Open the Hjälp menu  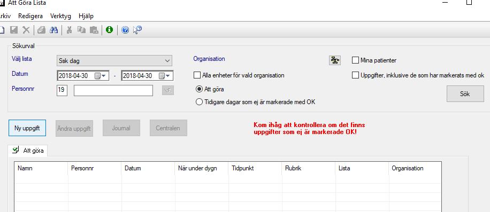(x=86, y=16)
